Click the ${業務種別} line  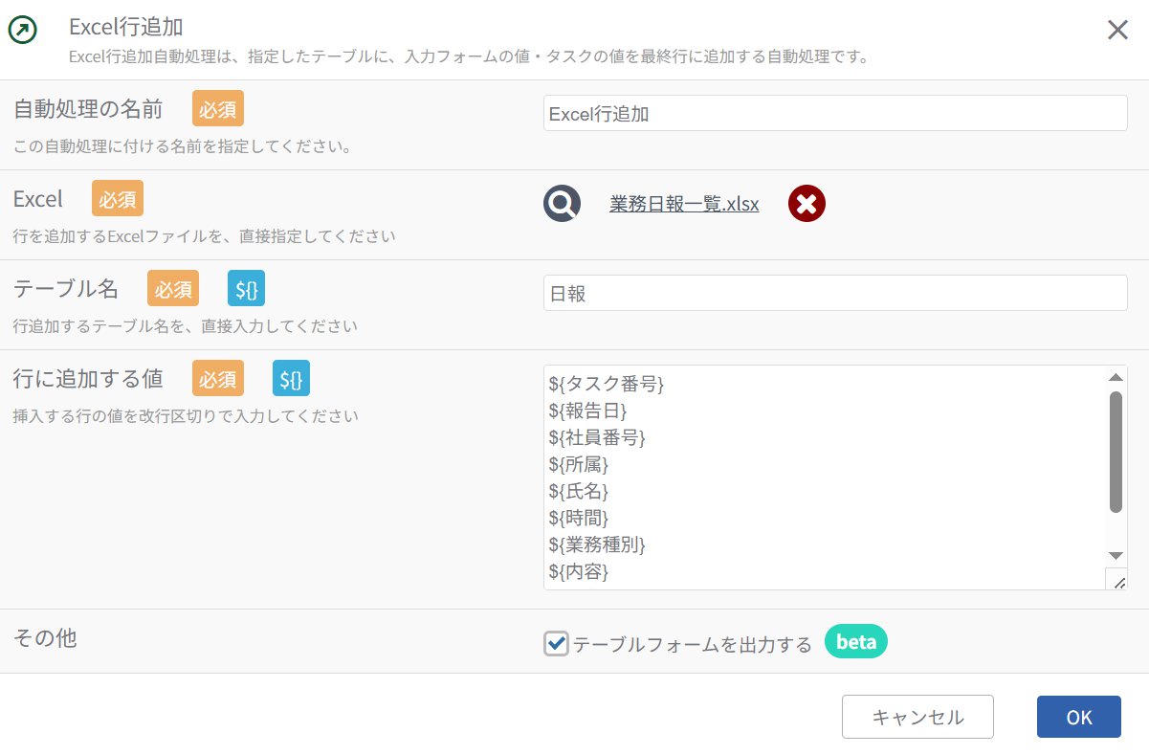point(598,544)
